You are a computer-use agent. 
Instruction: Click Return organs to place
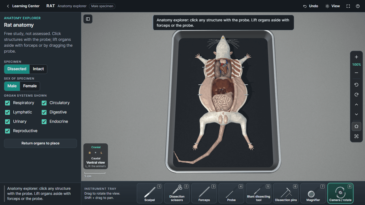click(40, 143)
